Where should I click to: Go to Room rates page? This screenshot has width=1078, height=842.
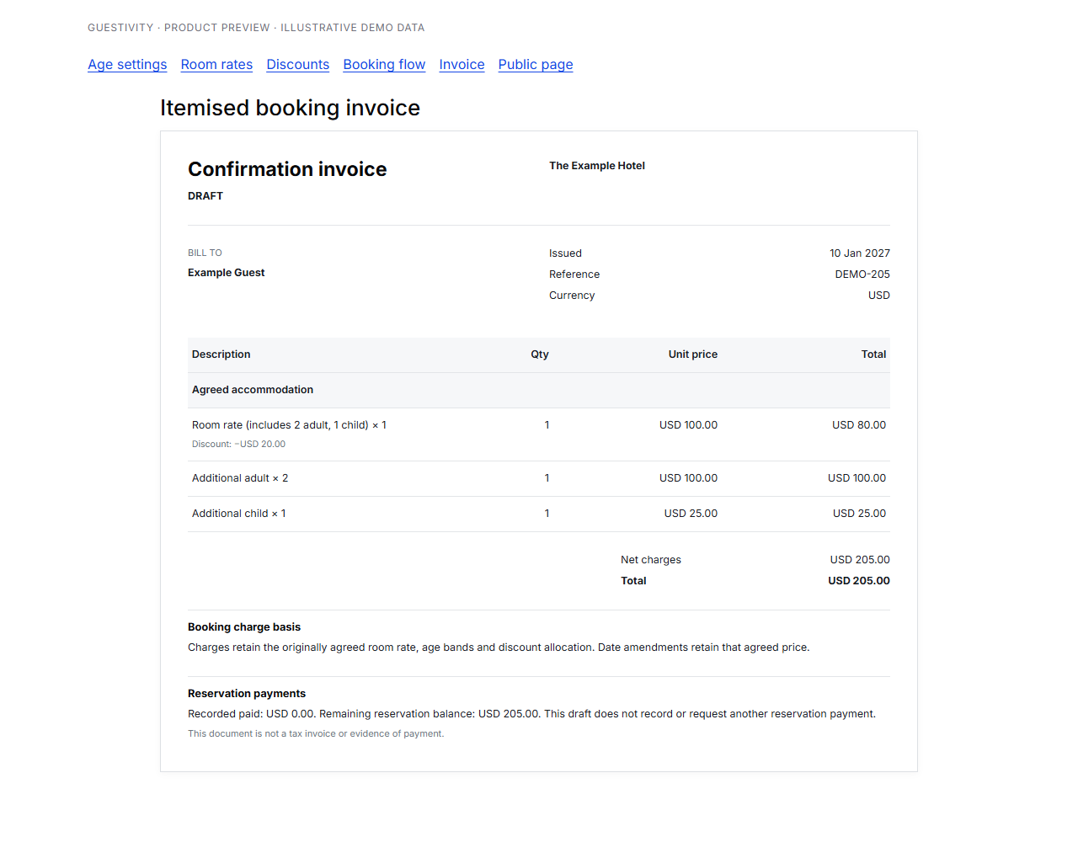216,65
